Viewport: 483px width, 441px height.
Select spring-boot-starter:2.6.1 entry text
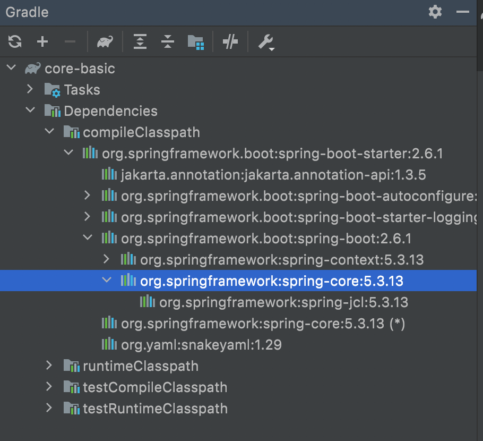click(272, 154)
